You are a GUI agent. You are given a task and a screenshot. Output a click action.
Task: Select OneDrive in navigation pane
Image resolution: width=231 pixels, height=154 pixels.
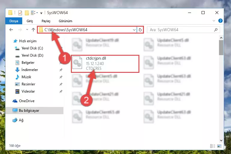tap(23, 101)
